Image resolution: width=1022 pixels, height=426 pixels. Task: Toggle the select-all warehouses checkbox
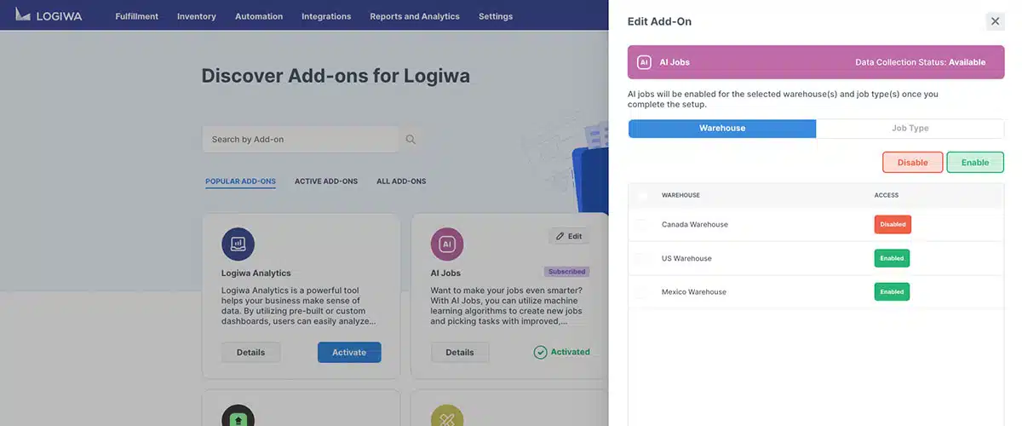tap(641, 196)
